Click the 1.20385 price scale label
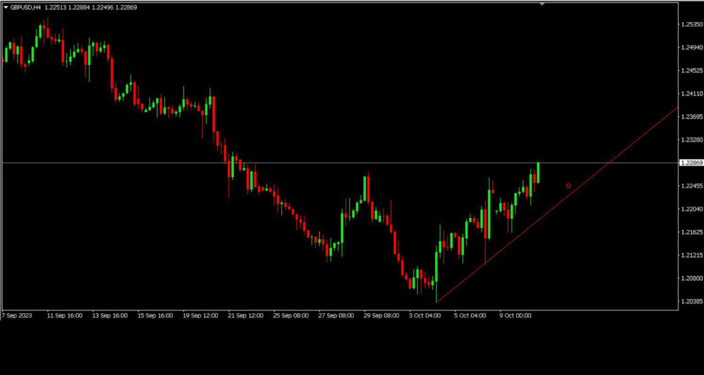The image size is (704, 375). pos(692,302)
